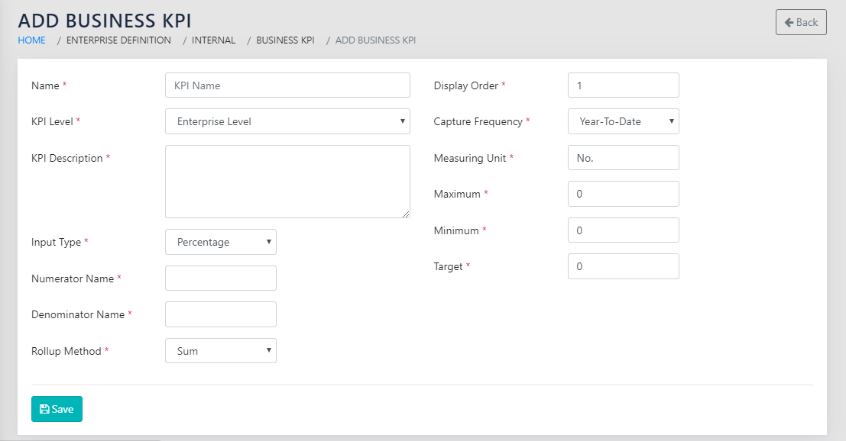Click the Target value field
The height and width of the screenshot is (441, 846).
coord(623,266)
